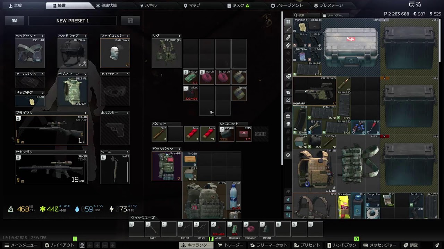This screenshot has height=249, width=444.
Task: Select the Vector 9x19 weapon in stash
Action: (315, 91)
